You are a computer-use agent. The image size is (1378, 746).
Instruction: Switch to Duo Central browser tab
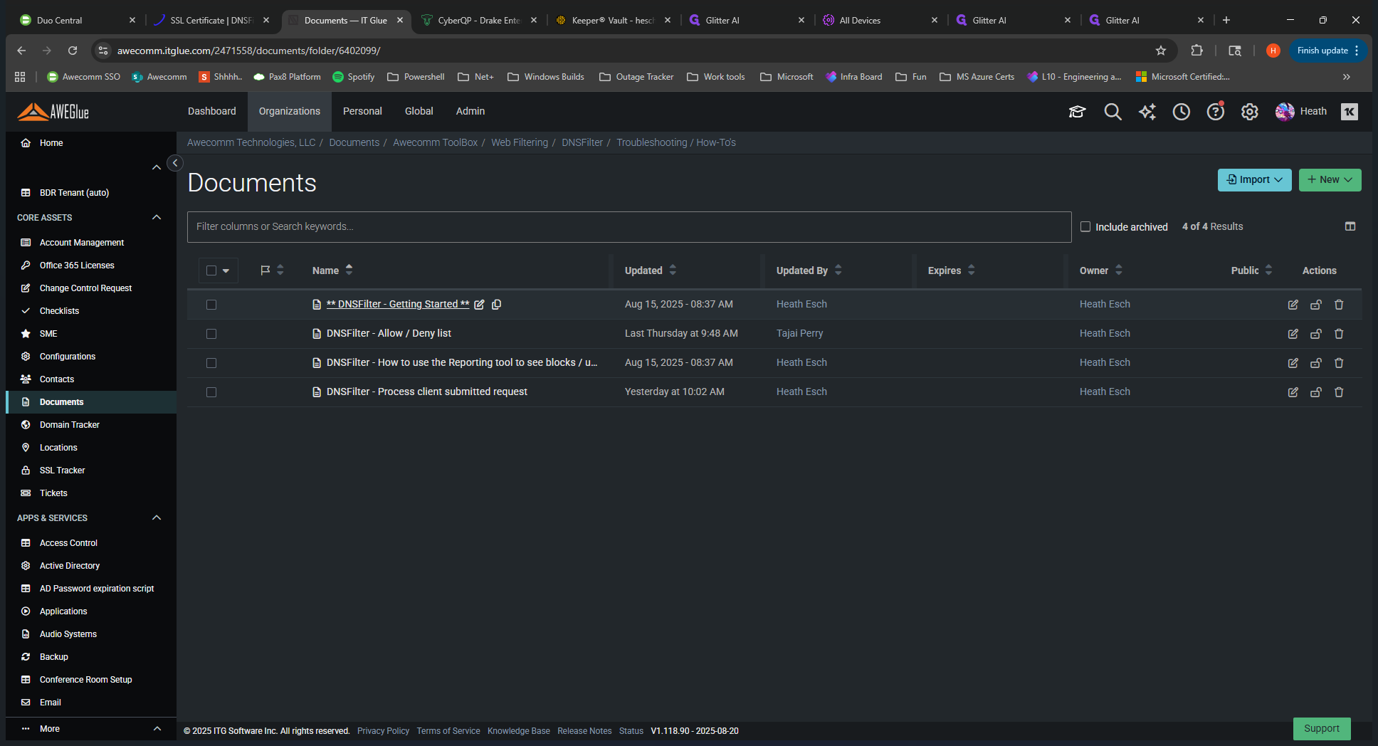coord(77,20)
